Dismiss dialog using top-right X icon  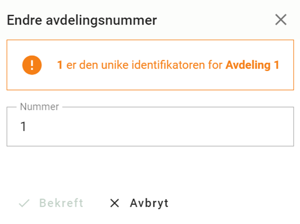(x=281, y=20)
